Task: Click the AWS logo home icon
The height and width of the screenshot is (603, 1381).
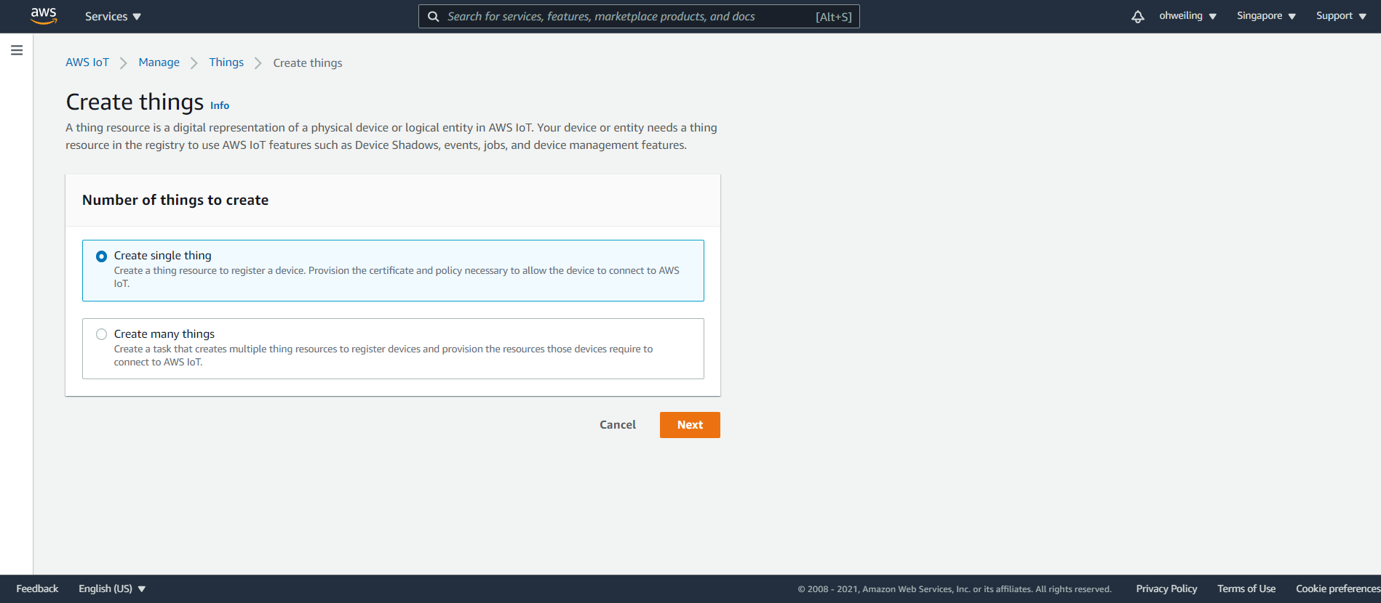Action: (x=44, y=16)
